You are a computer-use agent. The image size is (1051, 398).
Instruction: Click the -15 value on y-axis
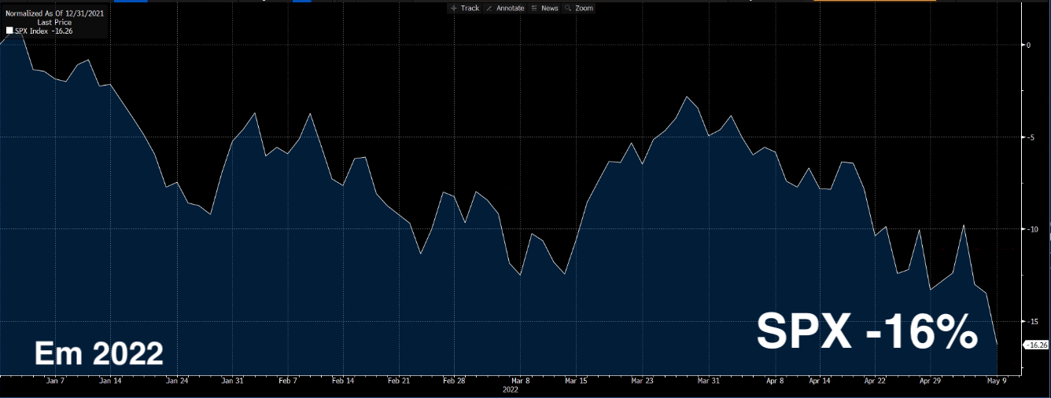1031,321
